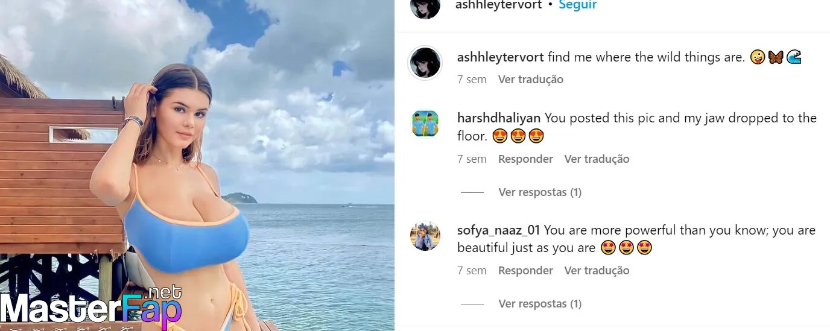Expand Ver respostas (1) under sofya_naaz_01's comment
The height and width of the screenshot is (331, 830).
(540, 304)
